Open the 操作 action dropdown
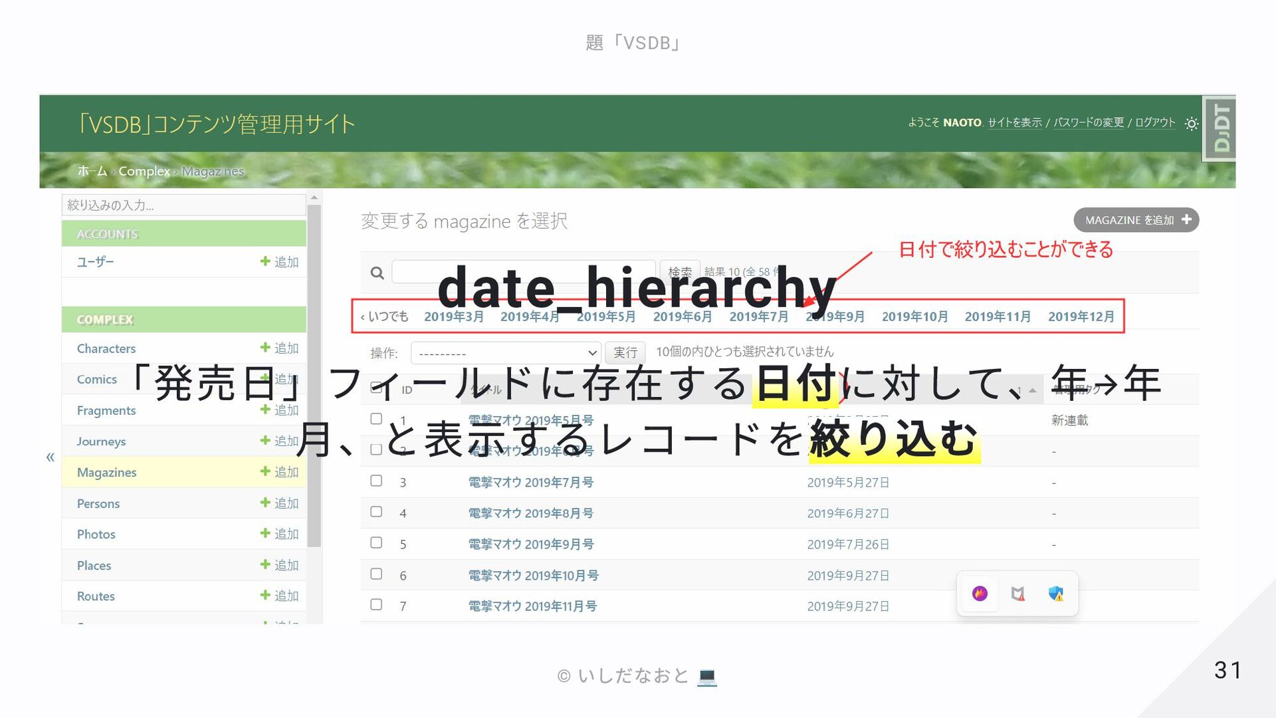The height and width of the screenshot is (718, 1276). [x=505, y=352]
